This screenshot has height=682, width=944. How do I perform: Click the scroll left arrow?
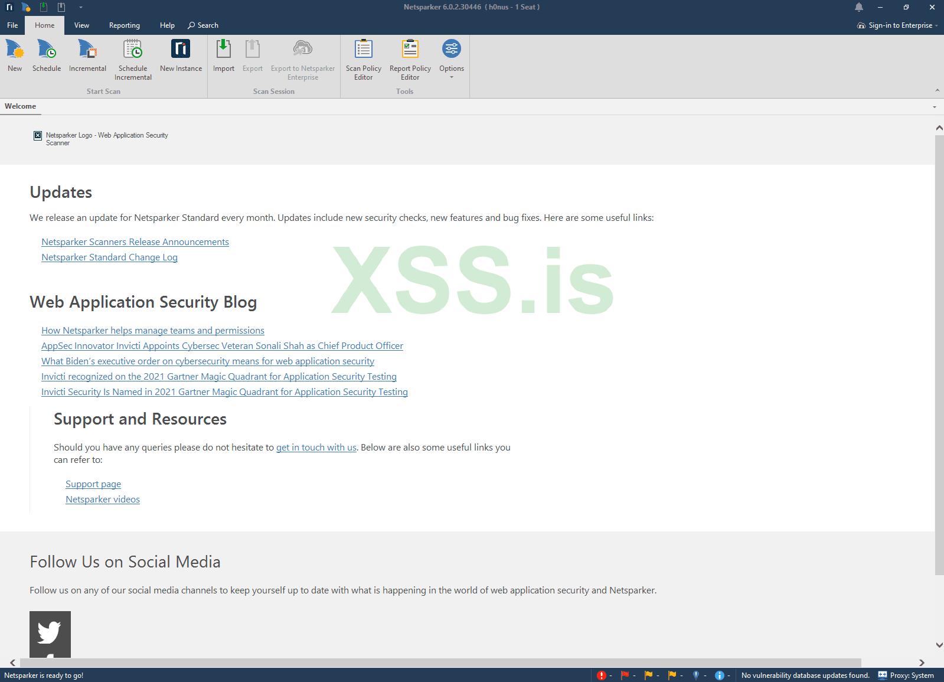pos(12,663)
